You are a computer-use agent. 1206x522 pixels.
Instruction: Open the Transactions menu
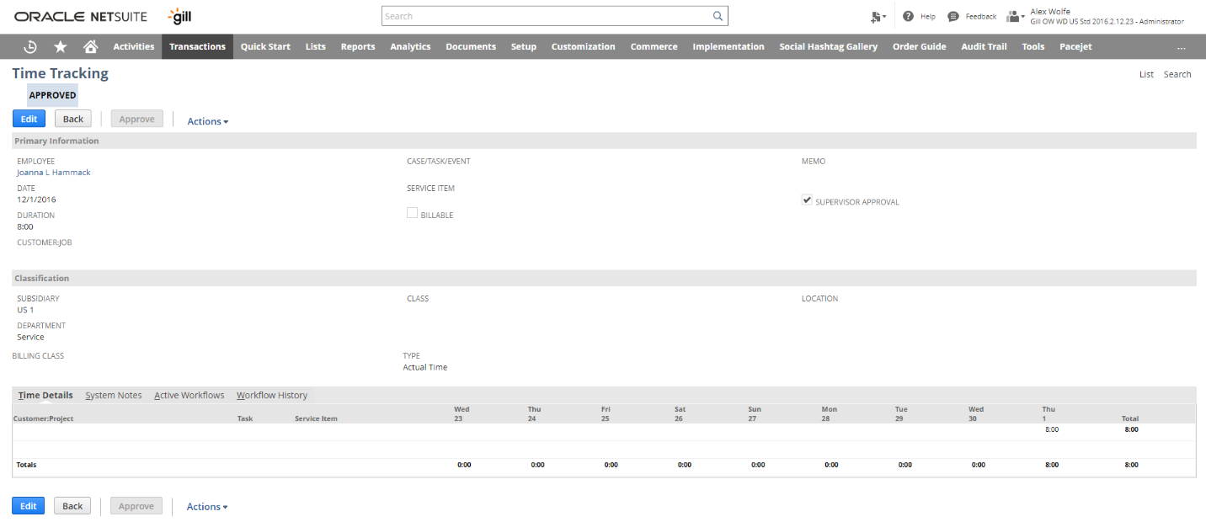click(x=197, y=47)
